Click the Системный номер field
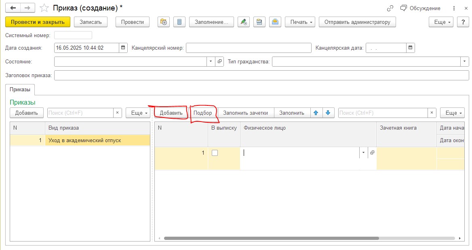This screenshot has height=250, width=472. [73, 35]
